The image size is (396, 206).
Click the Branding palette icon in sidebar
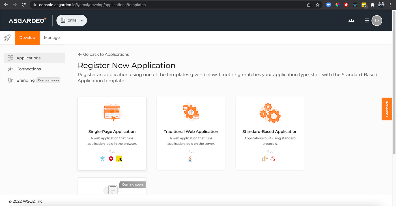[x=10, y=80]
